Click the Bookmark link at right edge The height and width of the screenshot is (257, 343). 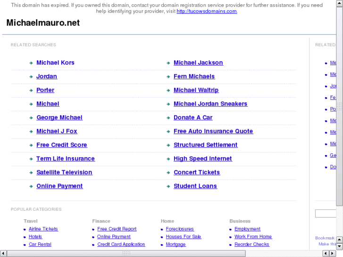coord(325,238)
